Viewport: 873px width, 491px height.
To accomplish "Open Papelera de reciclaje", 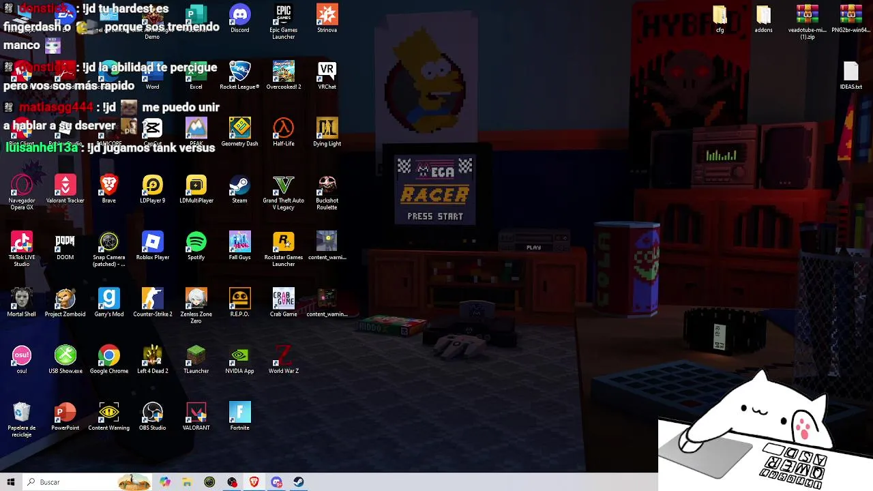I will click(22, 419).
